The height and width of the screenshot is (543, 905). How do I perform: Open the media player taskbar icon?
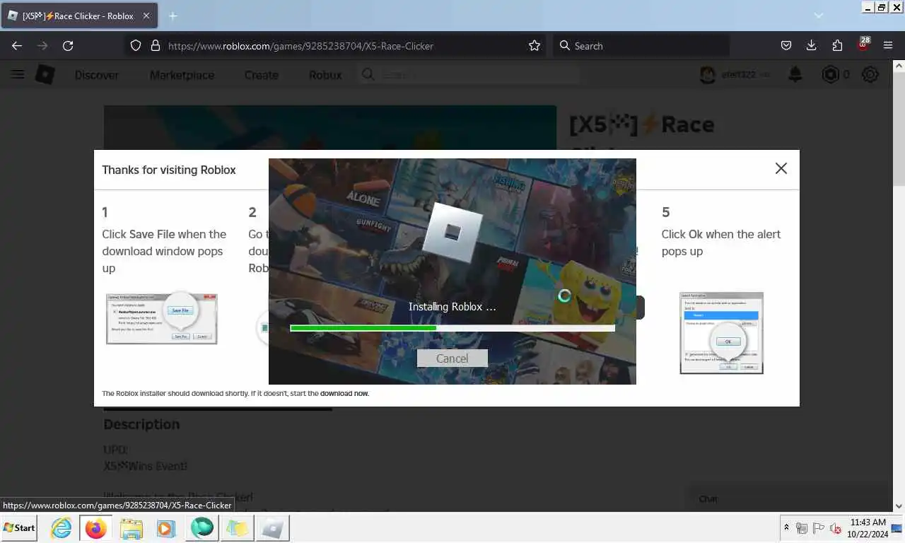pos(166,528)
